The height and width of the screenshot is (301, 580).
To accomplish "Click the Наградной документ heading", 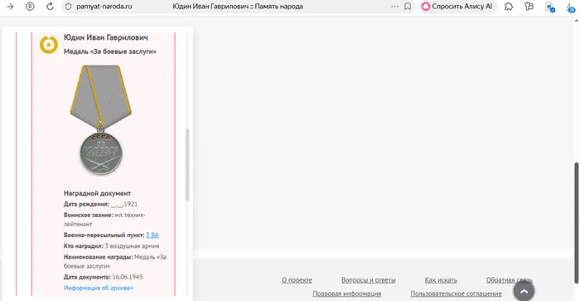I will click(x=97, y=193).
